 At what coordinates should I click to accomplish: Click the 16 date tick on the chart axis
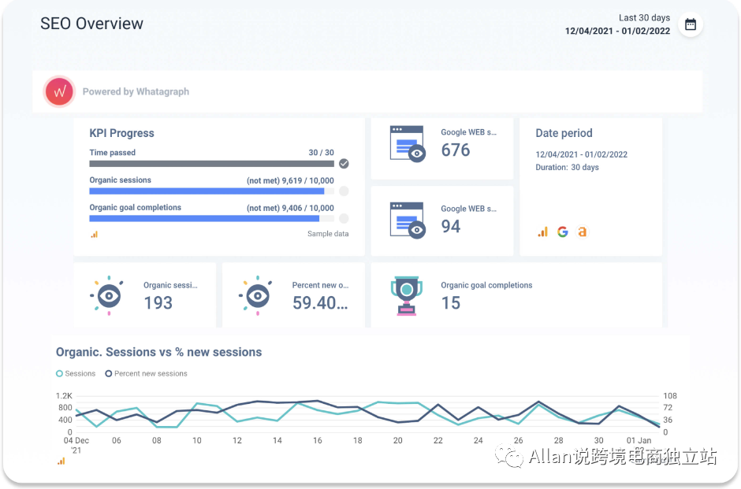[x=318, y=440]
